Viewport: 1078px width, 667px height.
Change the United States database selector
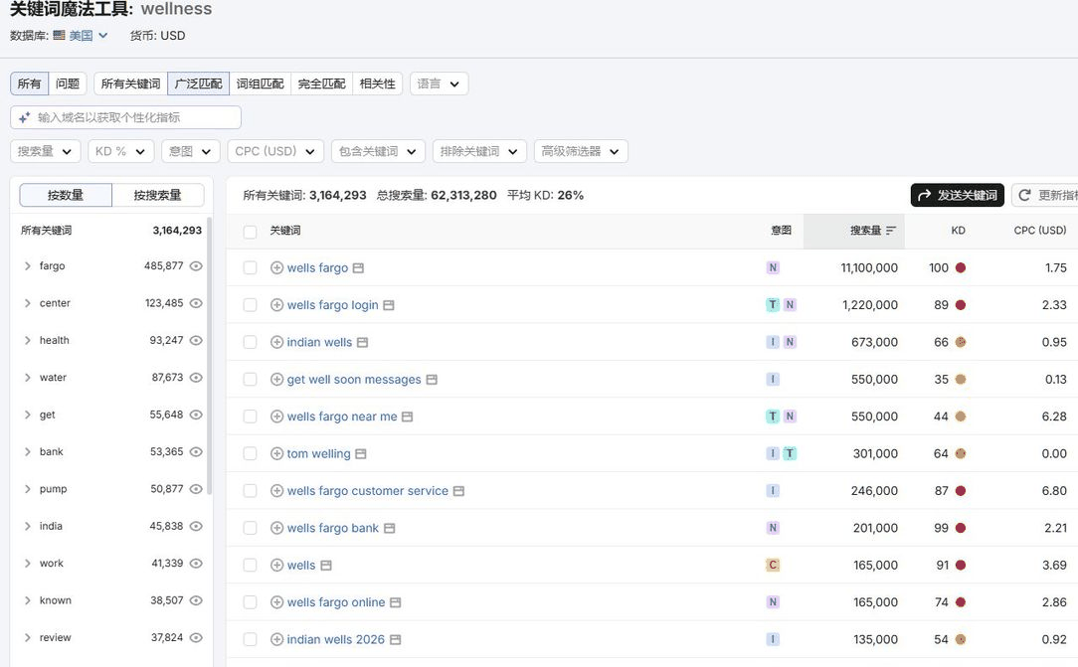[x=81, y=35]
